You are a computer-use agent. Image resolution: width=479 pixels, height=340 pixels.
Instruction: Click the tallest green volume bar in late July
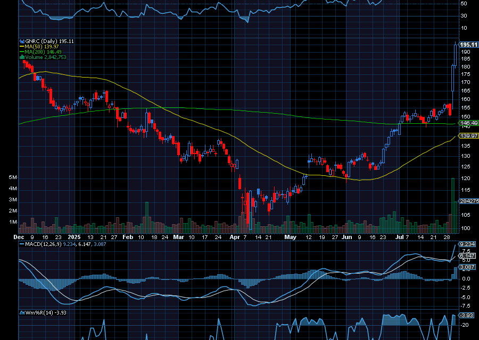click(453, 206)
